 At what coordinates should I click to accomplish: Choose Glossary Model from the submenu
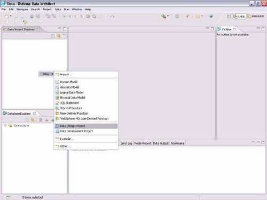pos(87,87)
